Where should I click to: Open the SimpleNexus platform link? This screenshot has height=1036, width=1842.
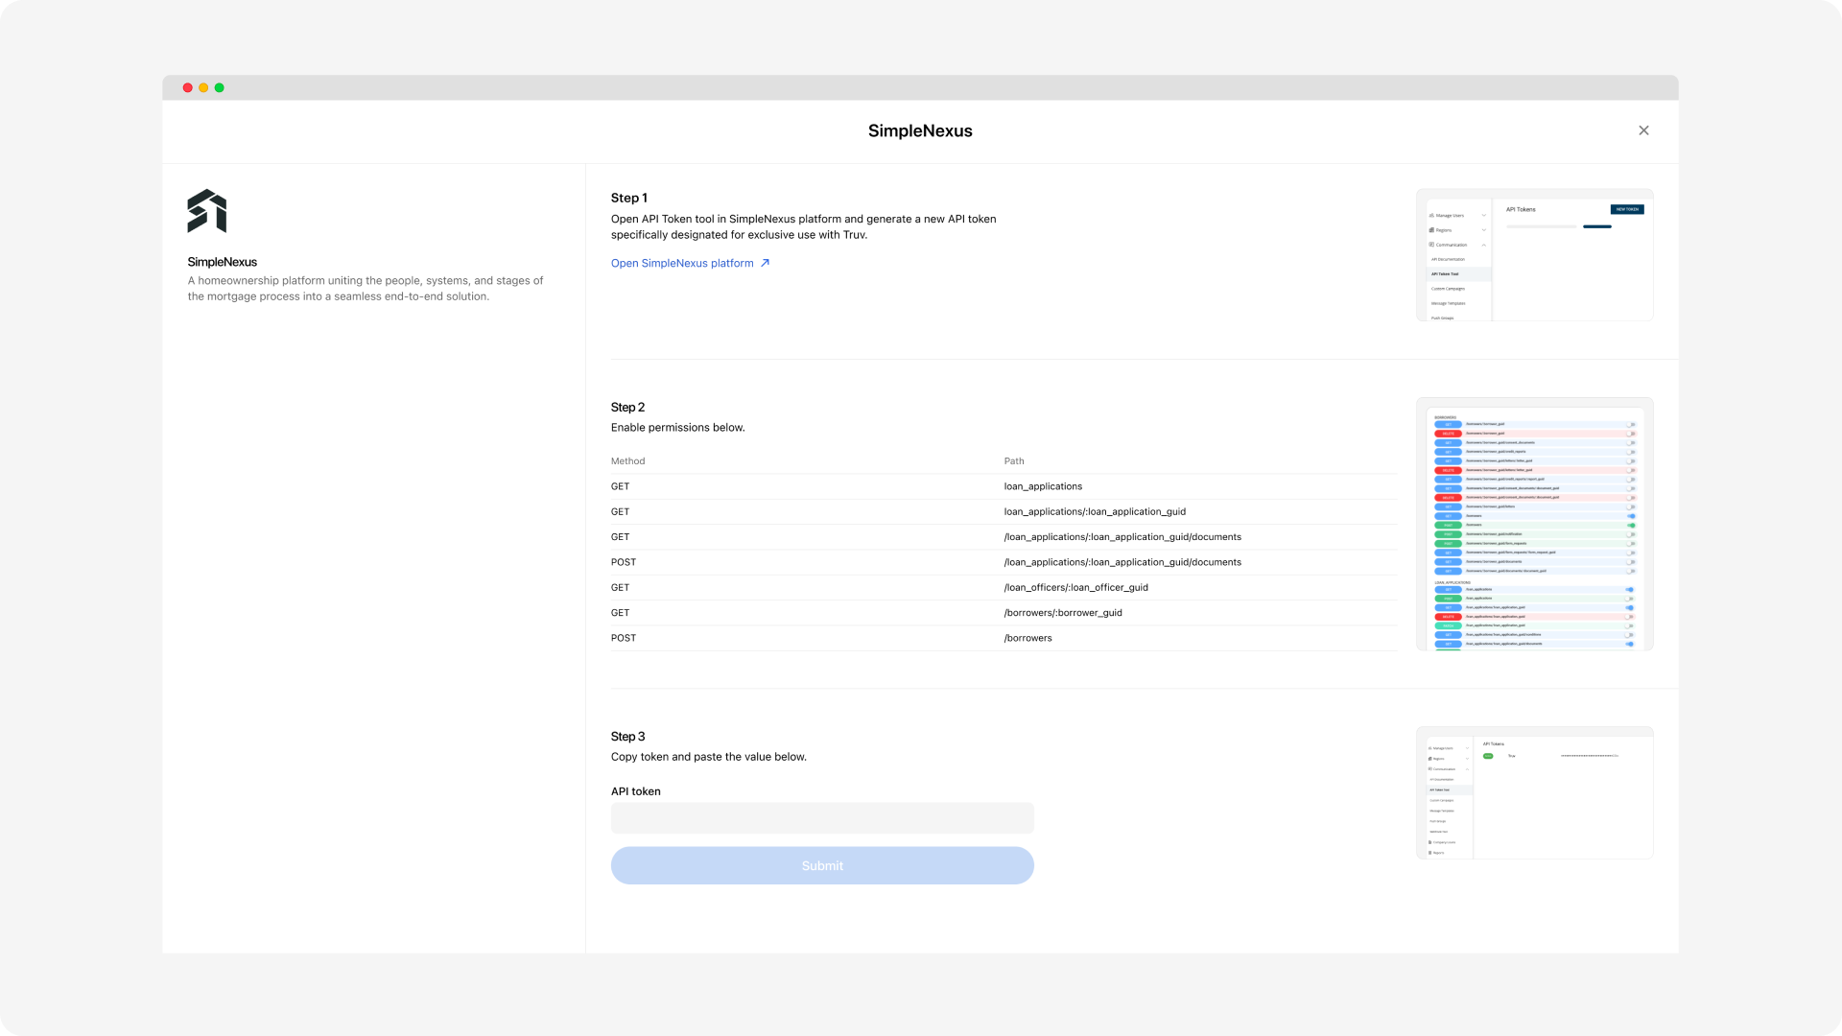[682, 263]
